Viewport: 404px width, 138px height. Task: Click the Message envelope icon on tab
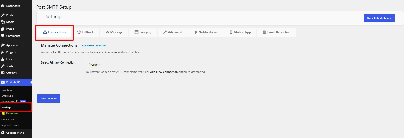click(x=108, y=32)
